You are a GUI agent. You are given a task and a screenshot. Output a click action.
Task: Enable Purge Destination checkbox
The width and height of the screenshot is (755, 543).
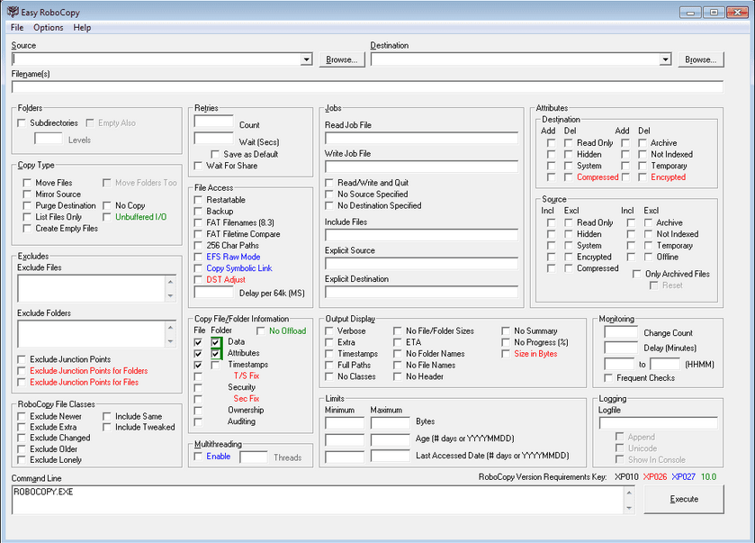[27, 205]
